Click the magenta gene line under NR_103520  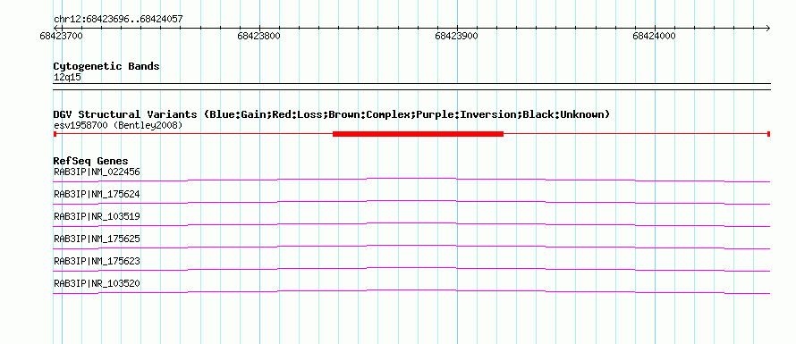pos(411,291)
